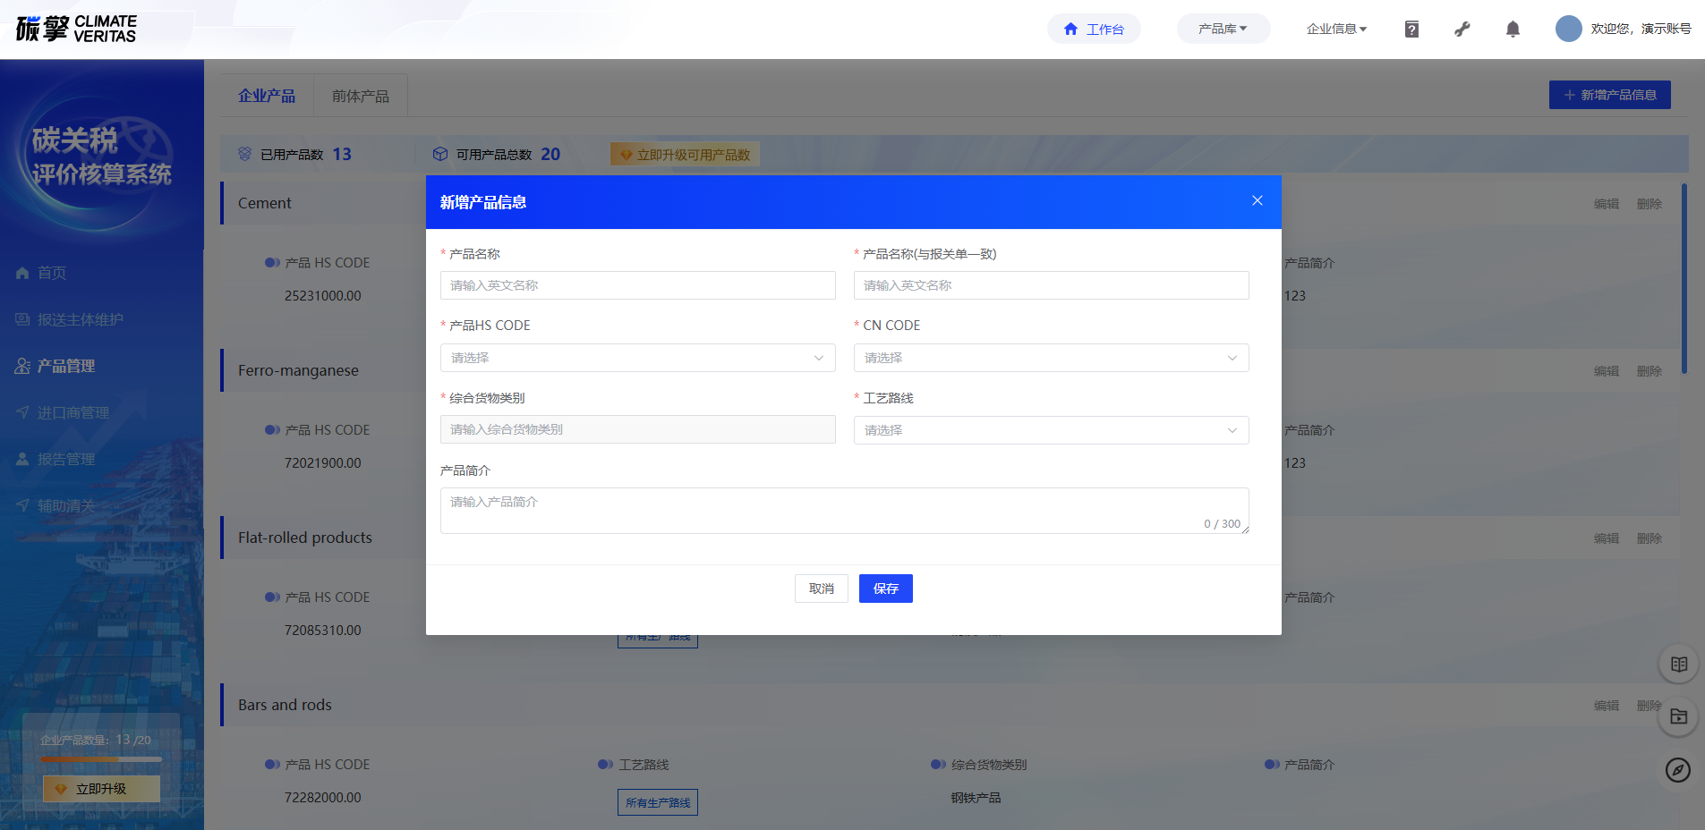Open the CN CODE select box
The width and height of the screenshot is (1705, 830).
coord(1051,358)
